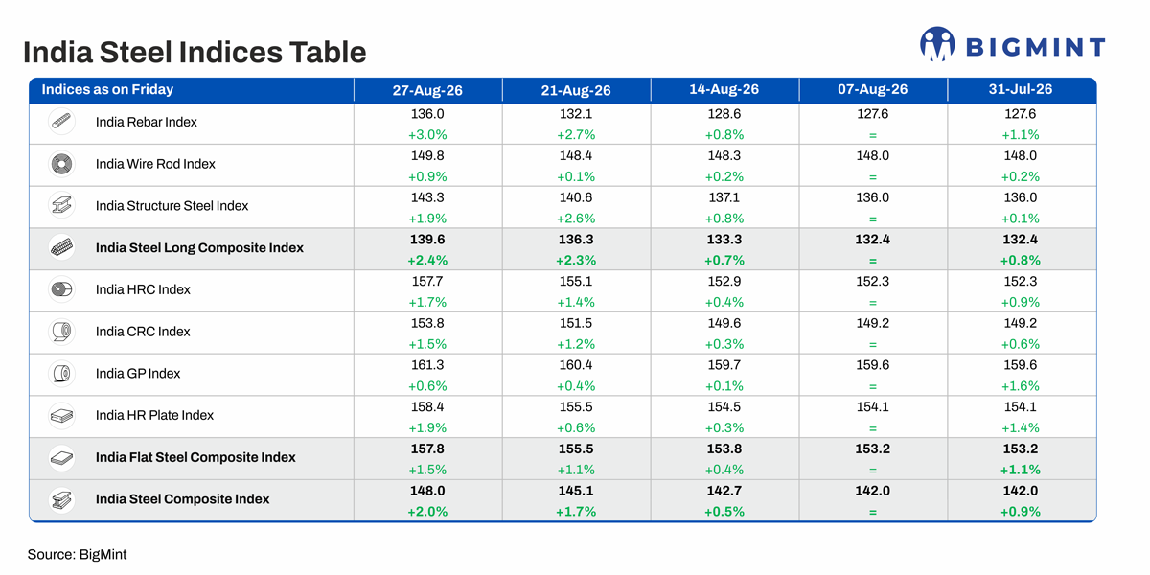Click the +3.0% rebar change value
1150x575 pixels.
point(427,135)
